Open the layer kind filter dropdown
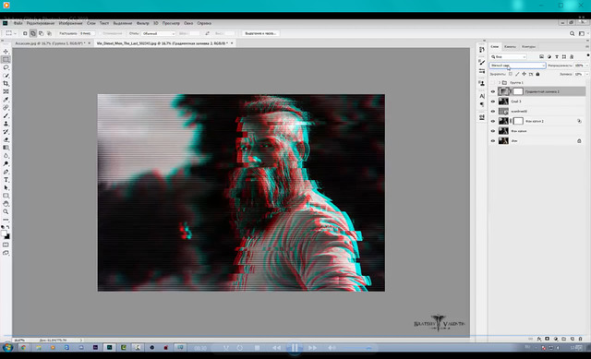Image resolution: width=591 pixels, height=359 pixels. point(508,56)
